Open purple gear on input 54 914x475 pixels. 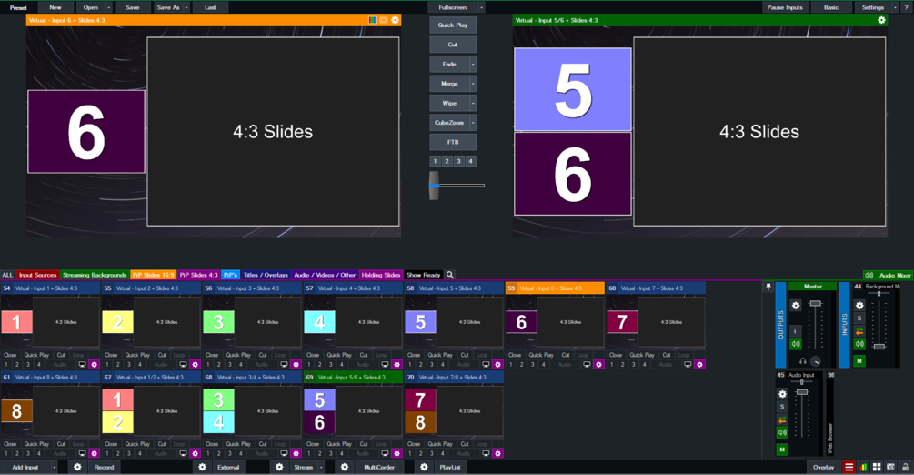[94, 365]
